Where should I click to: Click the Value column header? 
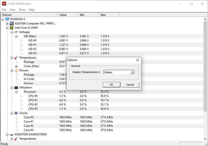68,15
